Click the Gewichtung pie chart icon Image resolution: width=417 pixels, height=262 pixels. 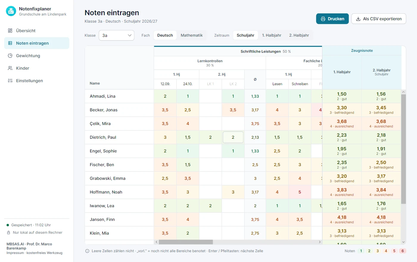click(10, 56)
